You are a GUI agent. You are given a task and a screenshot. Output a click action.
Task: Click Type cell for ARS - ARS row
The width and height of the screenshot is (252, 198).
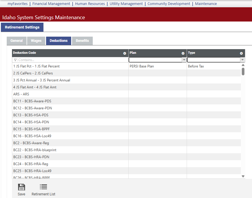point(214,94)
